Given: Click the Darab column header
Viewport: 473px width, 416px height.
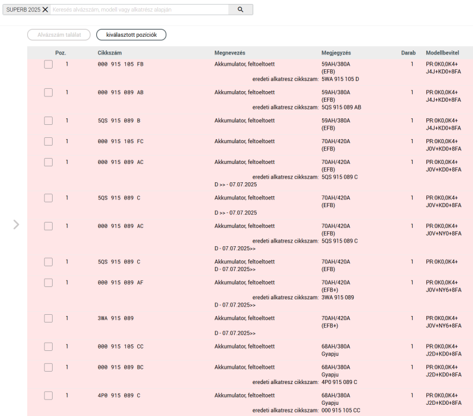Looking at the screenshot, I should click(x=408, y=53).
